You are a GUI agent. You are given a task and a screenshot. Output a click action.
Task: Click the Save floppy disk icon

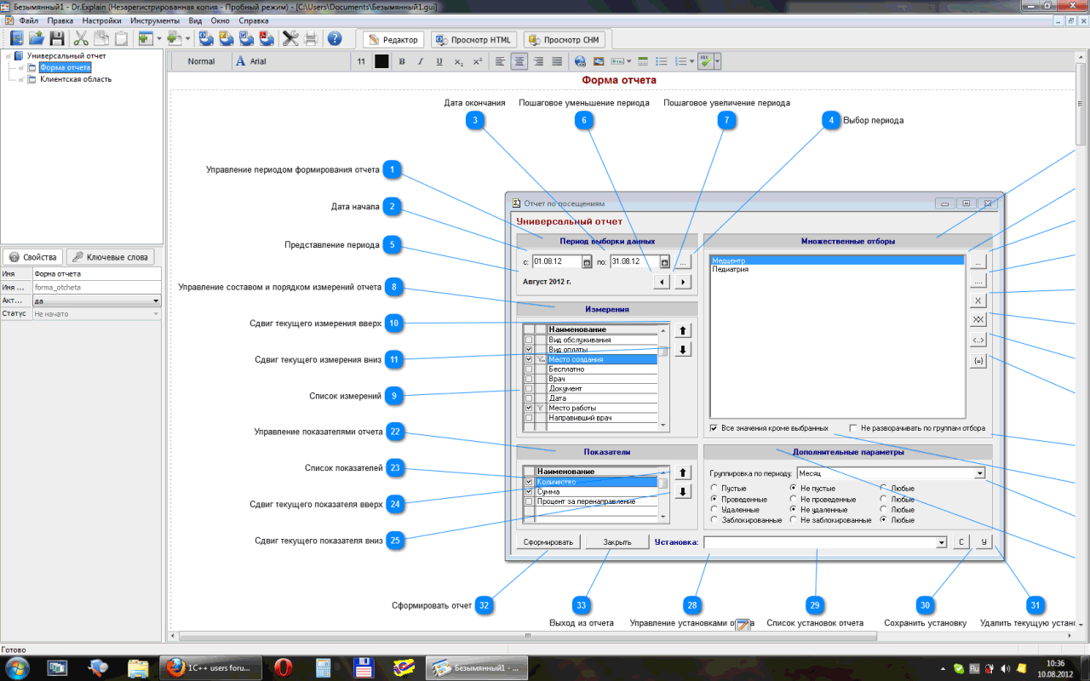tap(57, 38)
